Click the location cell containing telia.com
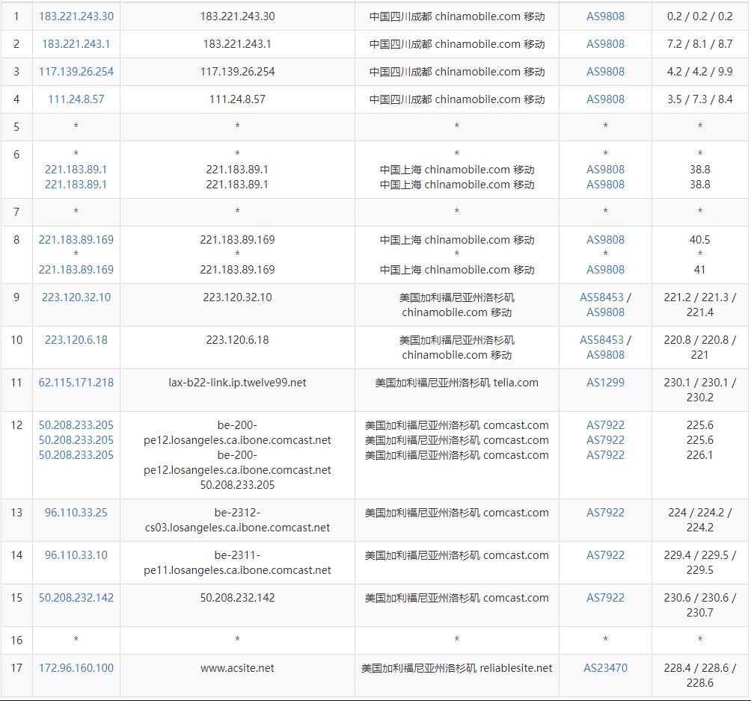Image resolution: width=751 pixels, height=701 pixels. [457, 390]
